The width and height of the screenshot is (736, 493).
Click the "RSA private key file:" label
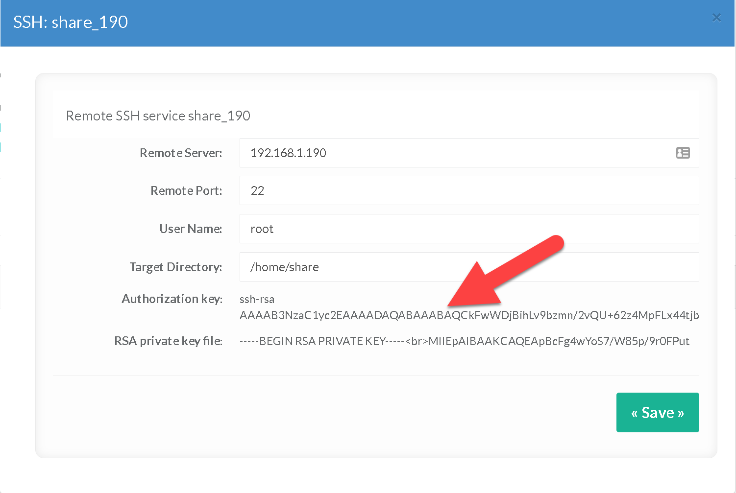[168, 341]
